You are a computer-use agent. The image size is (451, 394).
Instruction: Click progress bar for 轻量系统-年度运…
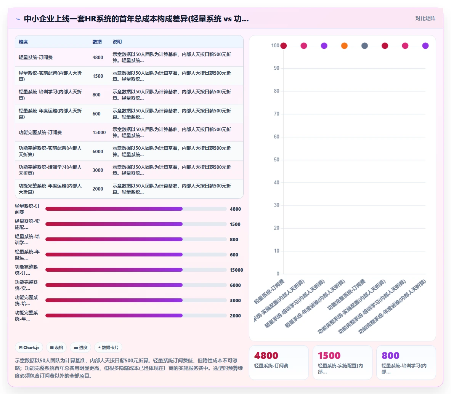point(136,255)
